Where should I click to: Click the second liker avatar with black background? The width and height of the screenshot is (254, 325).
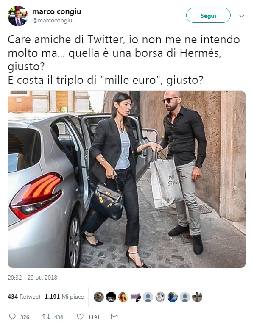tap(111, 297)
